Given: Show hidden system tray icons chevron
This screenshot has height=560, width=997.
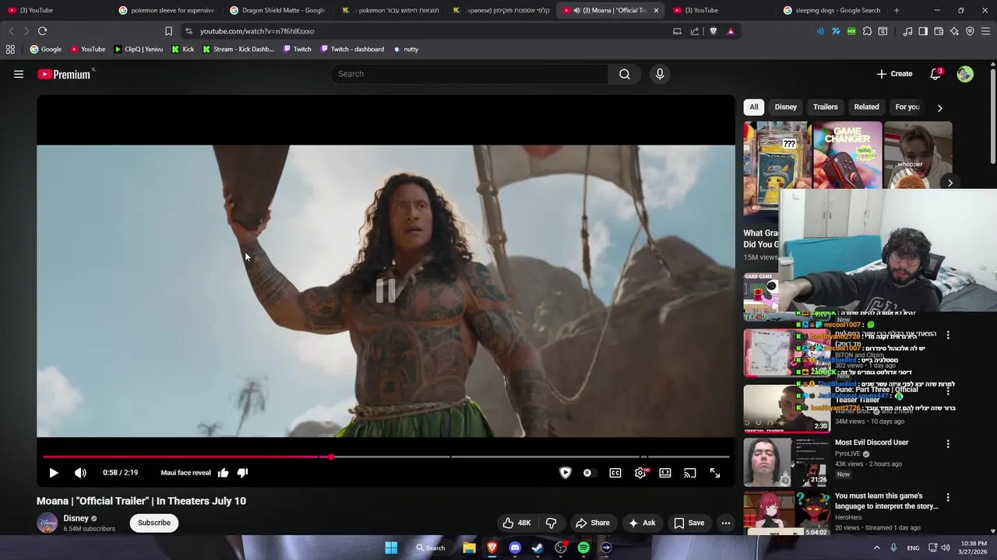Looking at the screenshot, I should [x=876, y=548].
